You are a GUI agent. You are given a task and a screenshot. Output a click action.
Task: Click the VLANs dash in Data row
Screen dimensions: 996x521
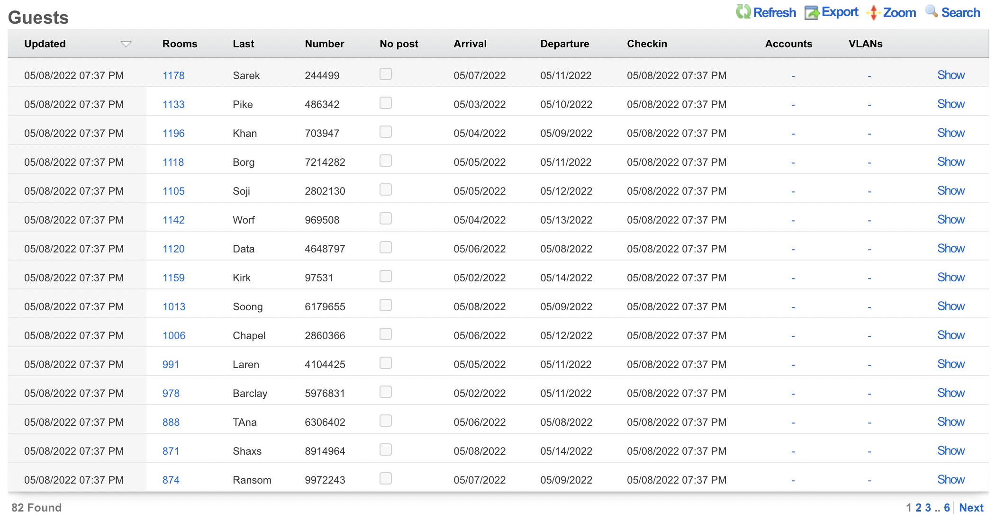coord(869,249)
